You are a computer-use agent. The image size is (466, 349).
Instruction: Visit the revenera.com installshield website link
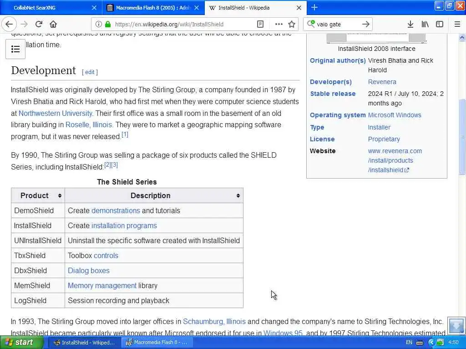coord(395,160)
